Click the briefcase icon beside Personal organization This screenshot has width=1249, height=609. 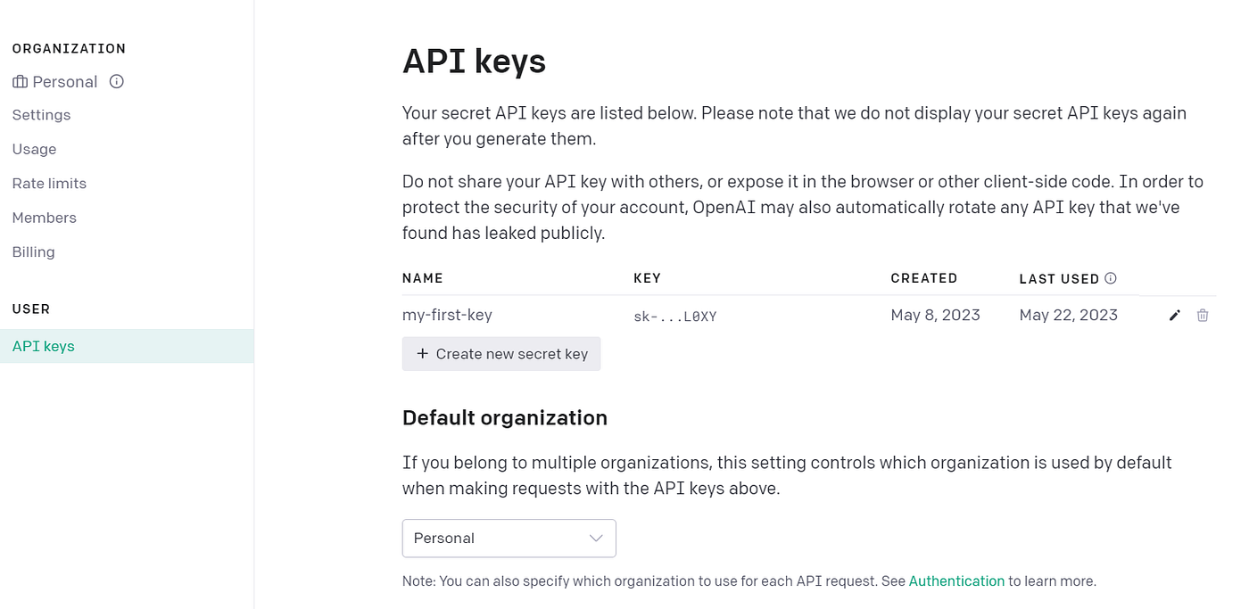[20, 82]
